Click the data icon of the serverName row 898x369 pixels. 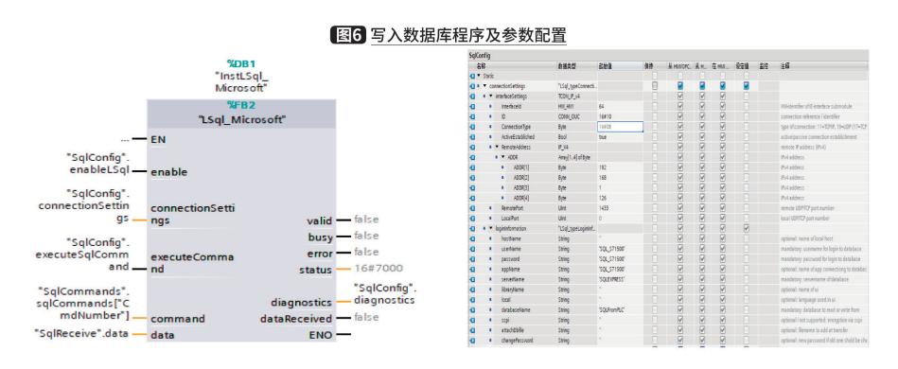coord(472,280)
